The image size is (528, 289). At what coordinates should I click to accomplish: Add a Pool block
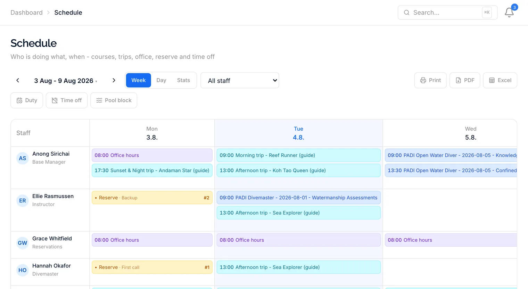[114, 100]
